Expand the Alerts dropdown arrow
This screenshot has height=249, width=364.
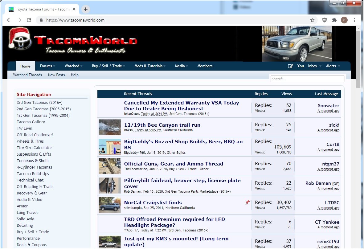coord(339,66)
